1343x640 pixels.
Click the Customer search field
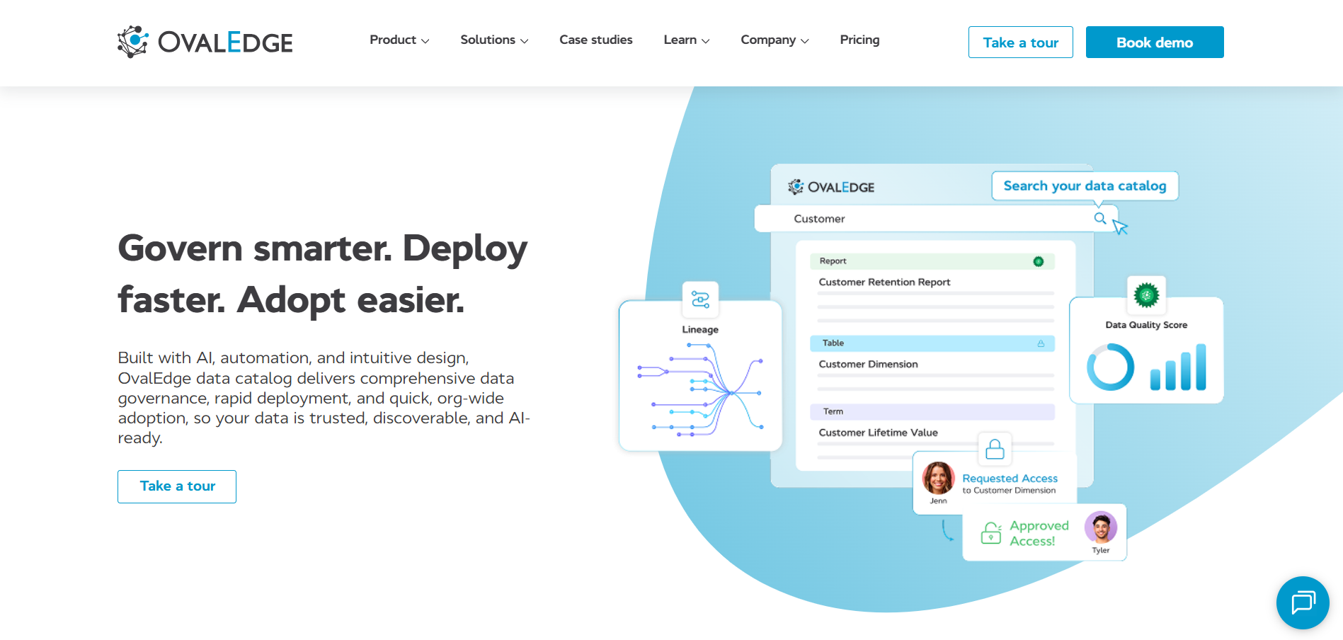936,219
